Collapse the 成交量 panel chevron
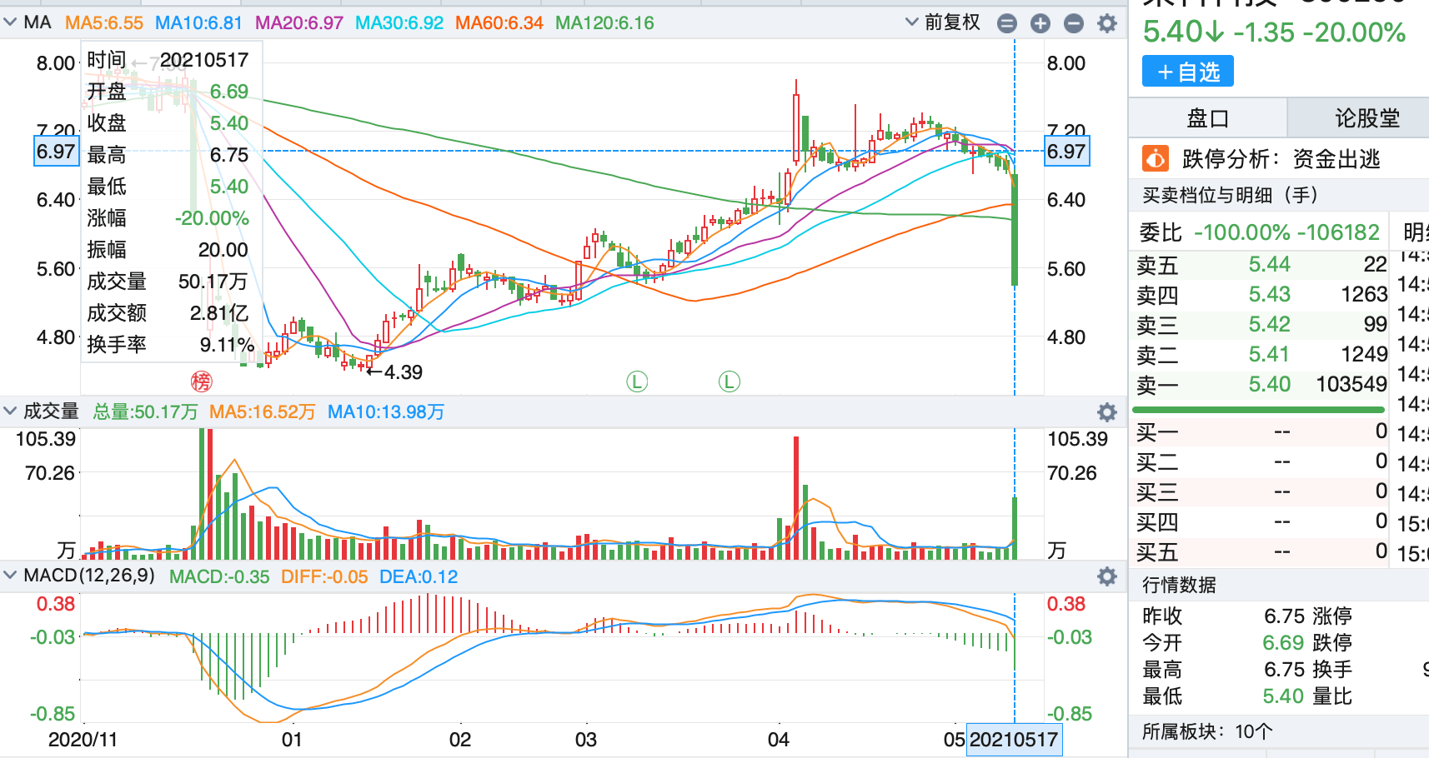 point(10,411)
